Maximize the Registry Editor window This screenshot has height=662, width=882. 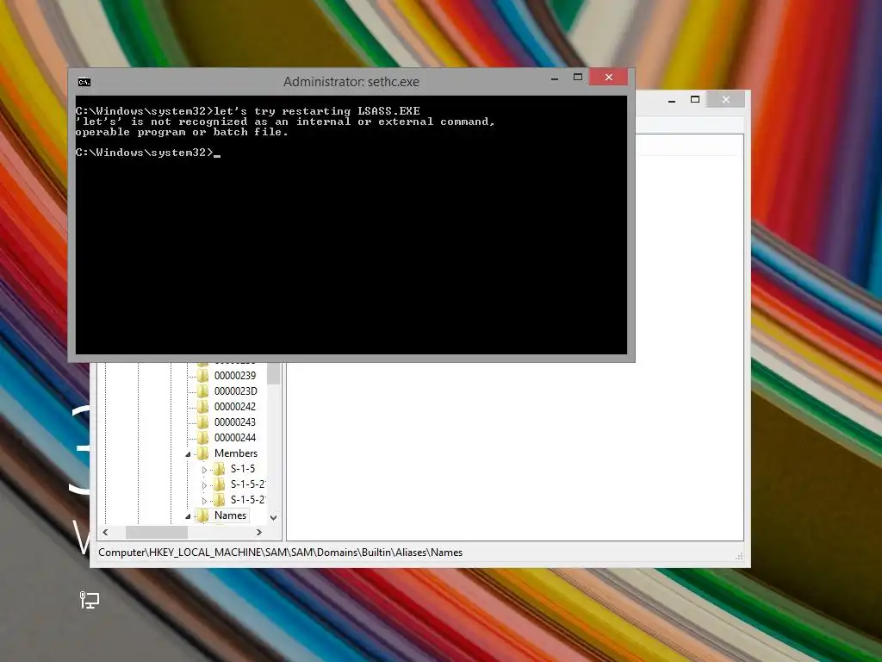coord(695,100)
